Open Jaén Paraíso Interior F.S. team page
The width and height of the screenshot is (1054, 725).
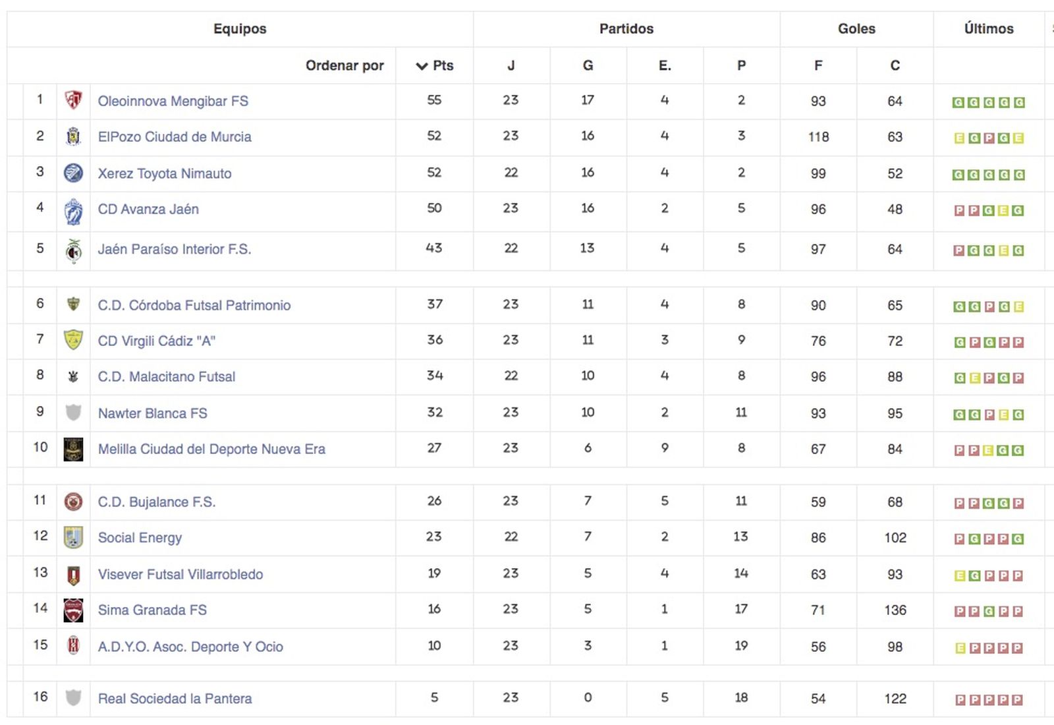point(175,249)
